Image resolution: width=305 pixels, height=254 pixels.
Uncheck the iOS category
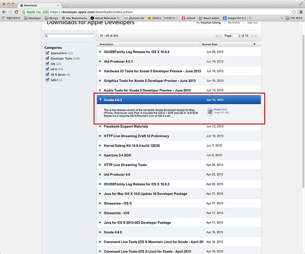tap(47, 63)
